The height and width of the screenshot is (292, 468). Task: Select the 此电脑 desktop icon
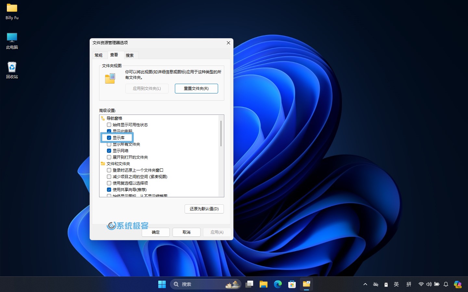[x=12, y=41]
